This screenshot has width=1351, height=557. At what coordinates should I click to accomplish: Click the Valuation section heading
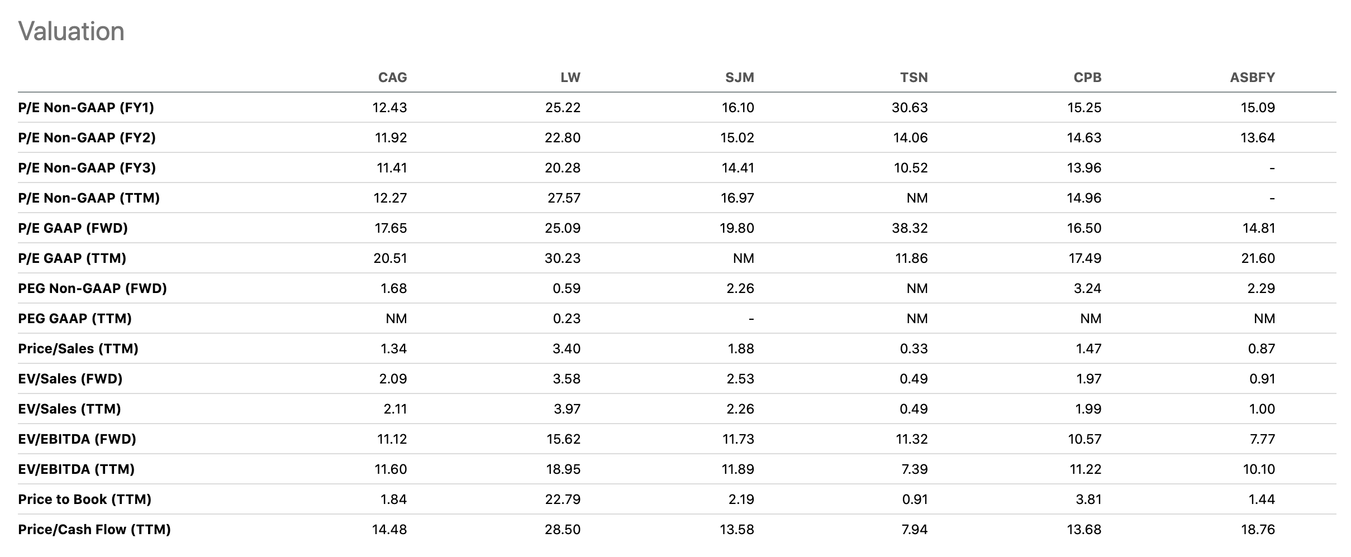click(x=72, y=31)
